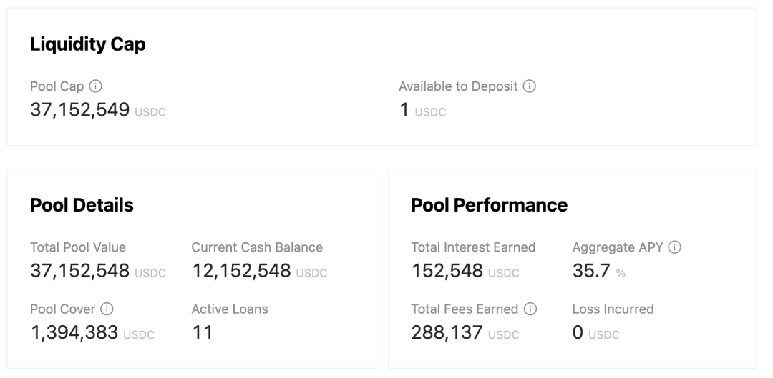Image resolution: width=773 pixels, height=378 pixels.
Task: Click the Loss Incurred value 0 USDC
Action: tap(595, 333)
